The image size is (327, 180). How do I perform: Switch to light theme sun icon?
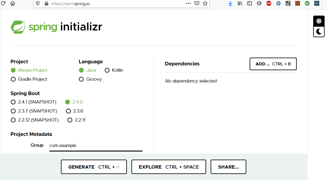tap(319, 21)
